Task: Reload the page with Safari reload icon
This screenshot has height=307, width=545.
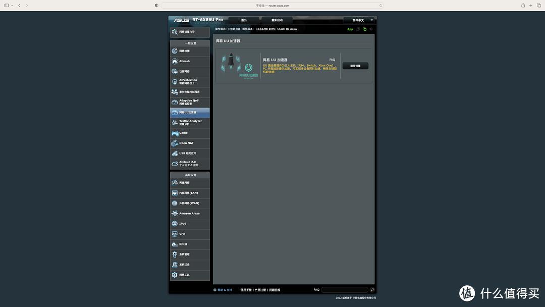Action: tap(380, 6)
